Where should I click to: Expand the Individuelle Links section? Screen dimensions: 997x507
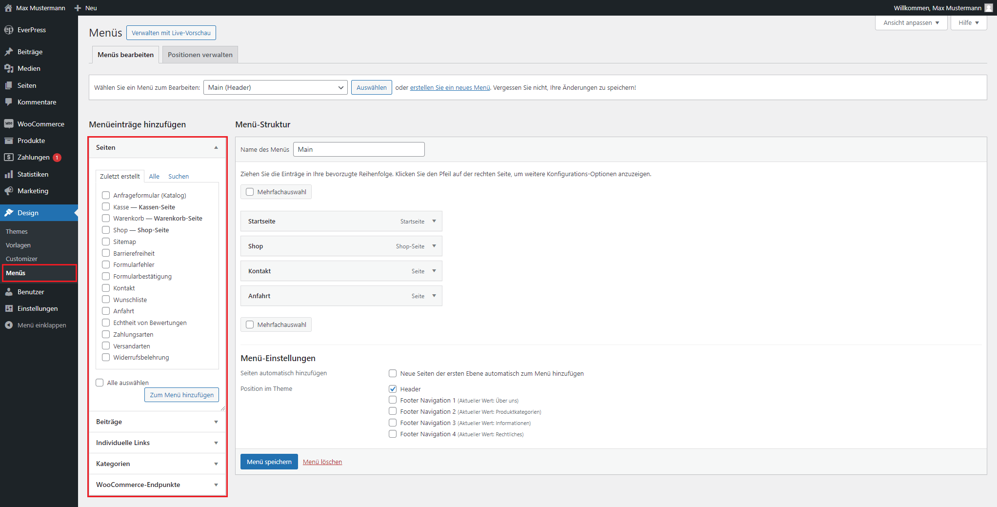tap(157, 443)
